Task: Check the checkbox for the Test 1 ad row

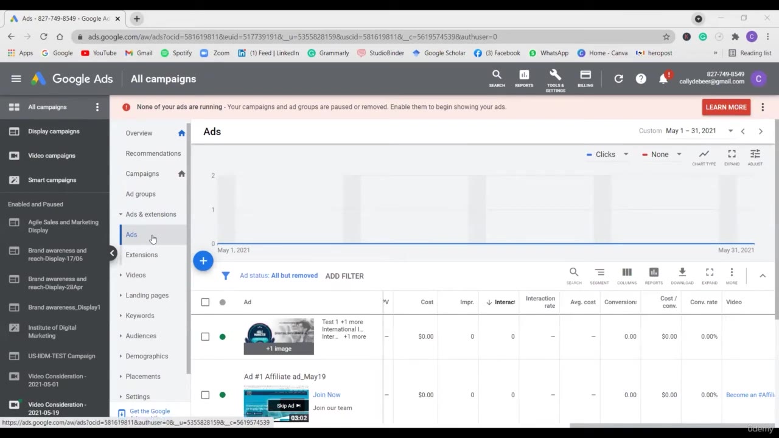Action: [x=205, y=336]
